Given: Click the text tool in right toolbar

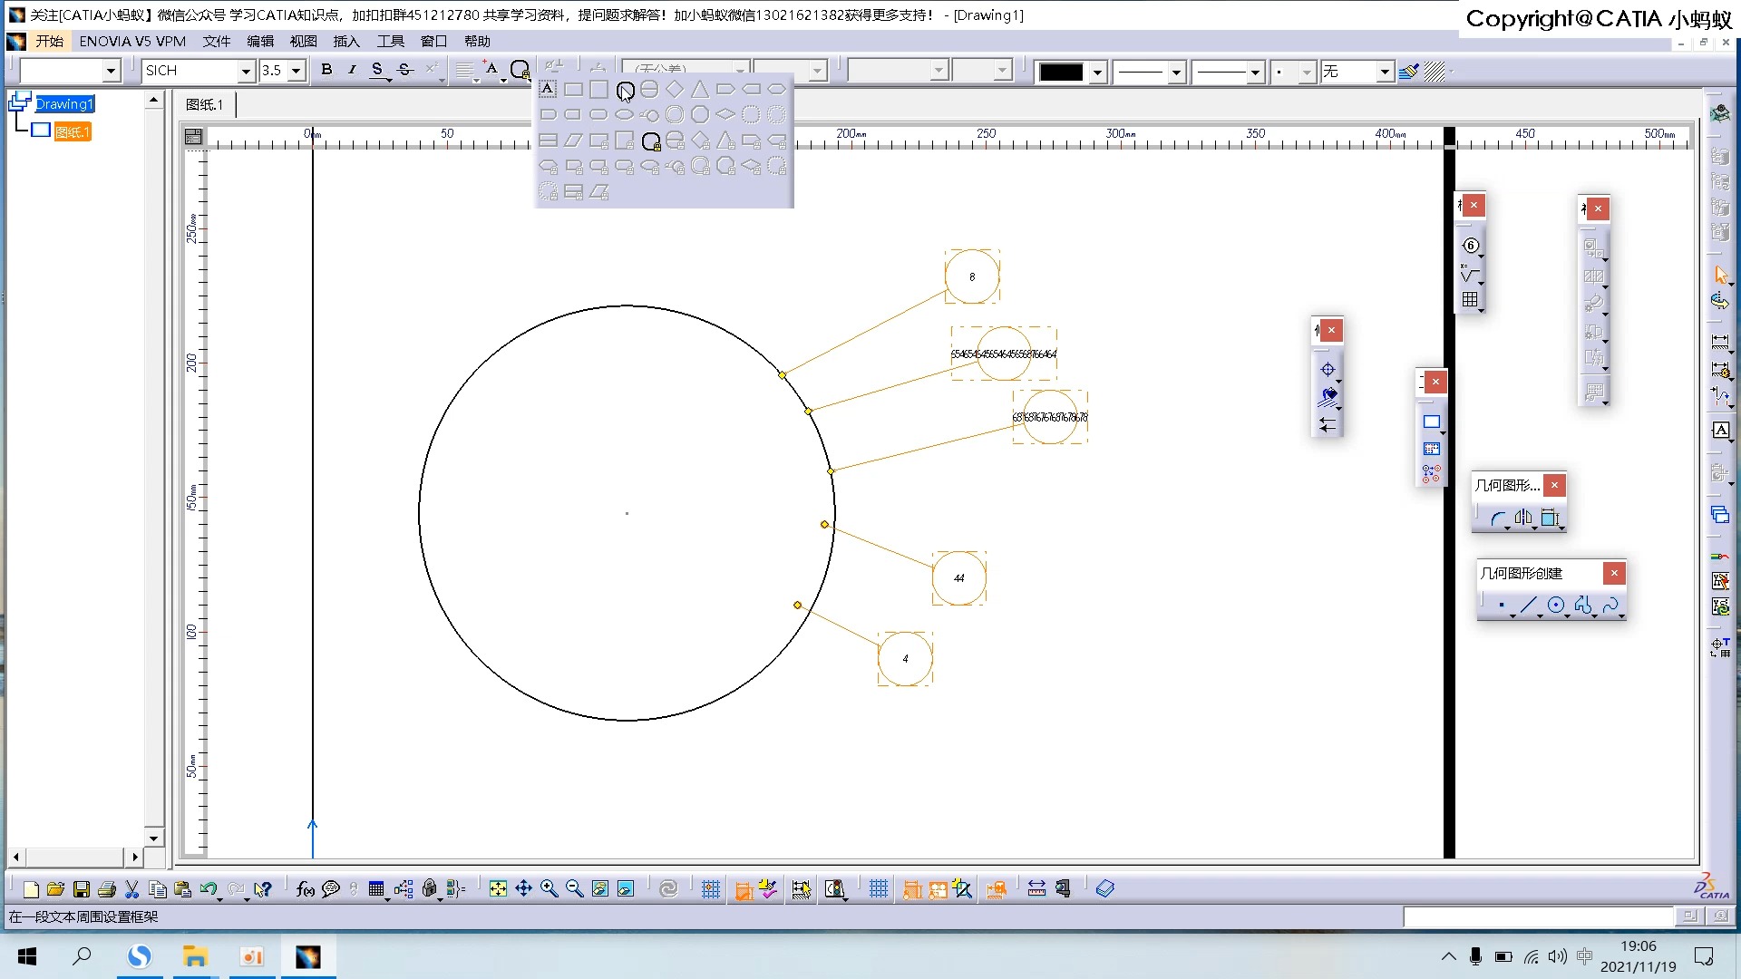Looking at the screenshot, I should pyautogui.click(x=1720, y=430).
